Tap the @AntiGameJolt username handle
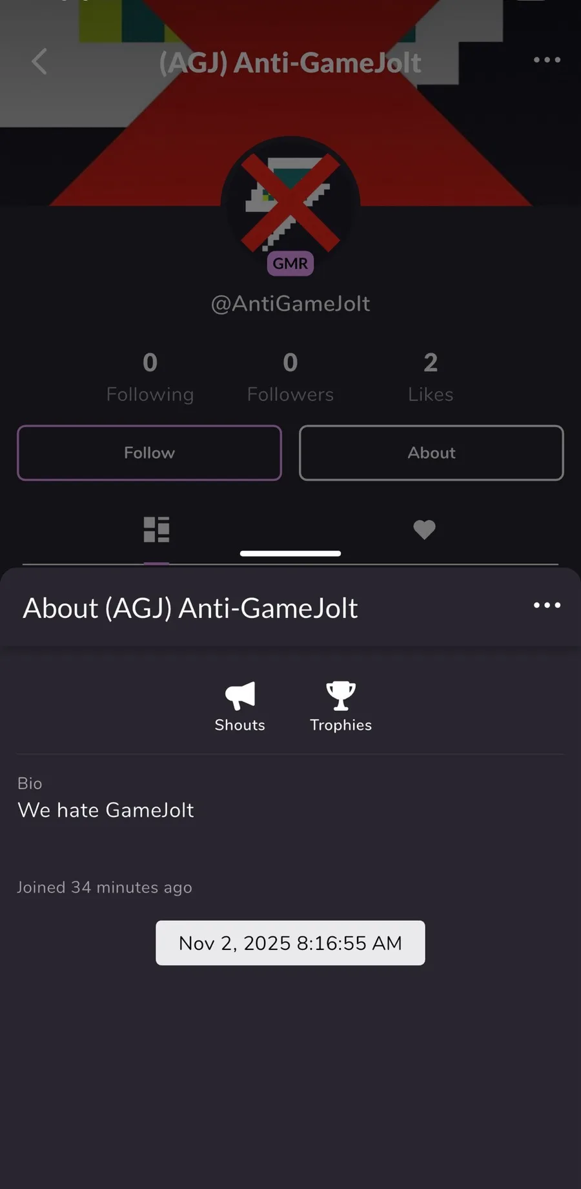The width and height of the screenshot is (581, 1189). [290, 304]
